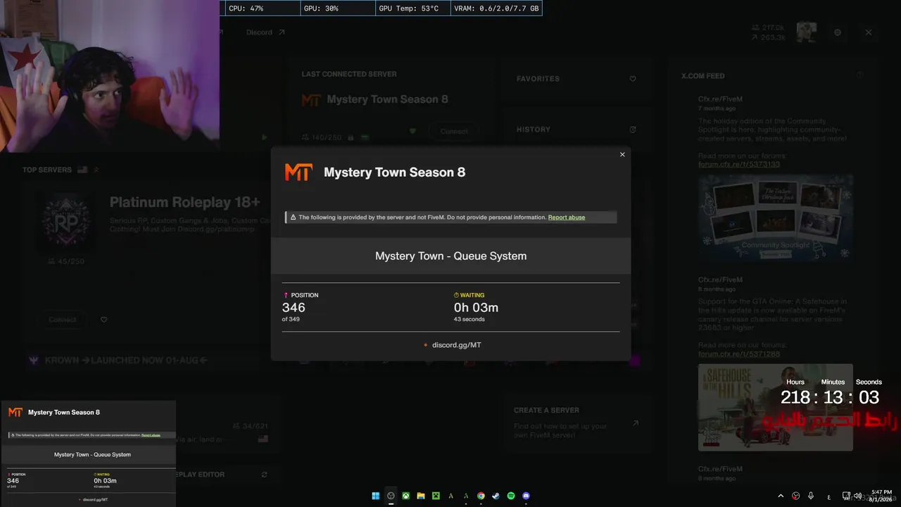Open the Safehouse in the Hills image
Screen dimensions: 901x507
pos(776,407)
